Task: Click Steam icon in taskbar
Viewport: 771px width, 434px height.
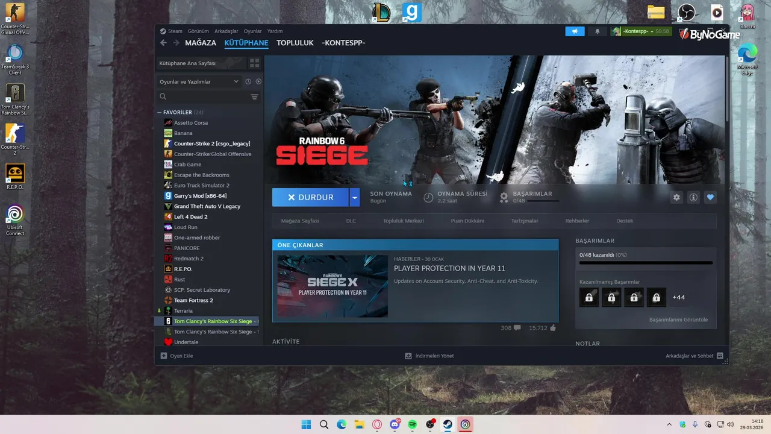Action: [448, 424]
